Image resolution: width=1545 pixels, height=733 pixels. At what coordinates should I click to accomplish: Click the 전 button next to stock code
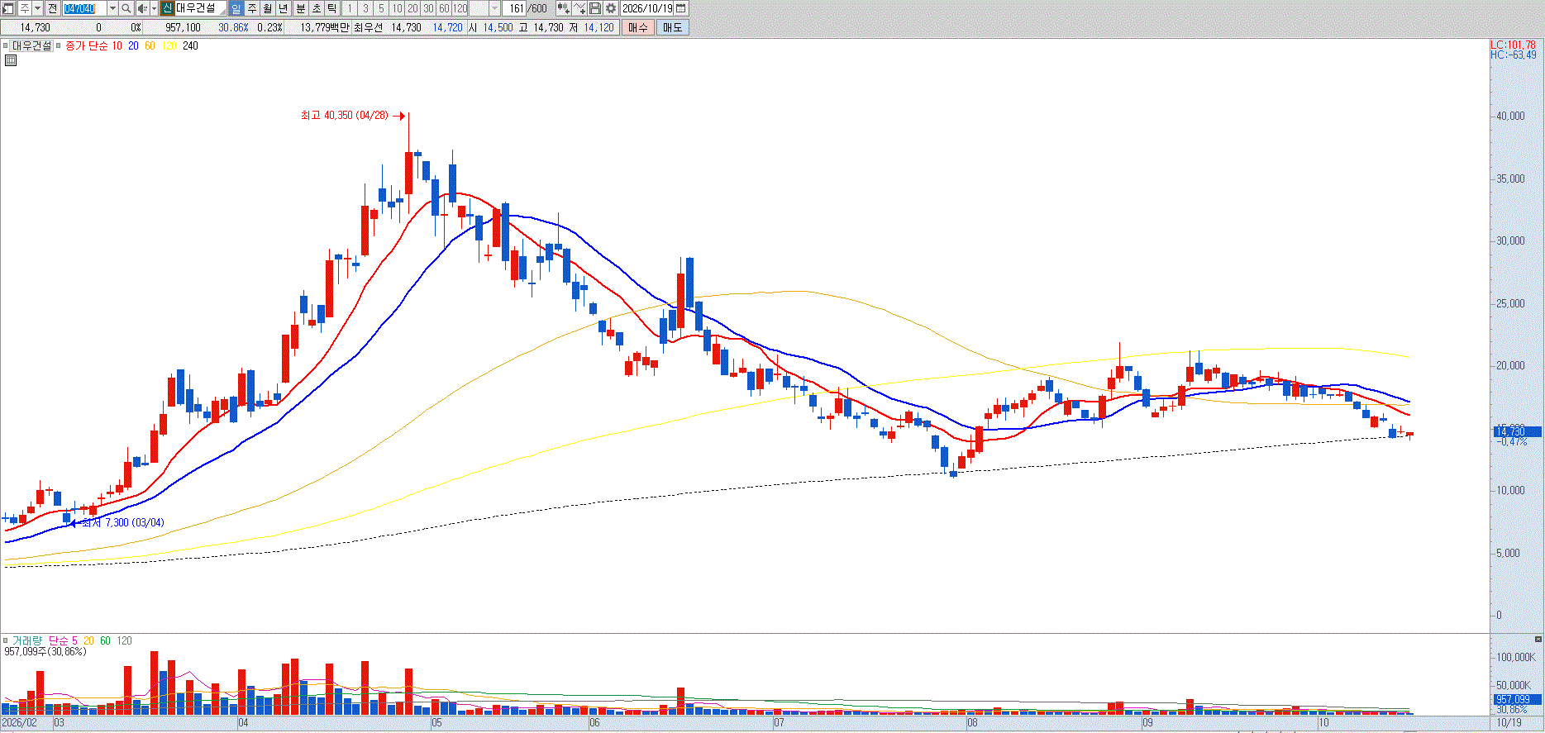(x=52, y=8)
